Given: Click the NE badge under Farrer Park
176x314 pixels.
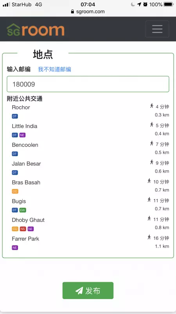Looking at the screenshot, I should point(15,248).
